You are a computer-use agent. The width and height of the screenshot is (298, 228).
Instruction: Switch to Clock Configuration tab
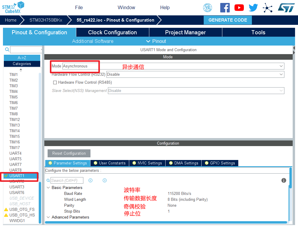coord(112,33)
